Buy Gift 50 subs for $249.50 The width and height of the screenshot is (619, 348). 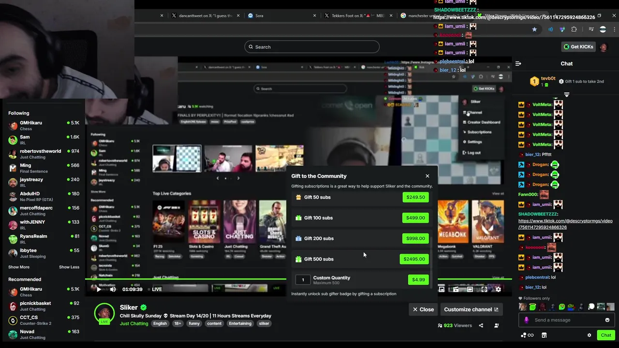415,197
